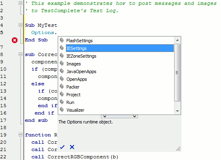This screenshot has height=160, width=221.
Task: Click the icon next to IESettings
Action: (x=62, y=48)
